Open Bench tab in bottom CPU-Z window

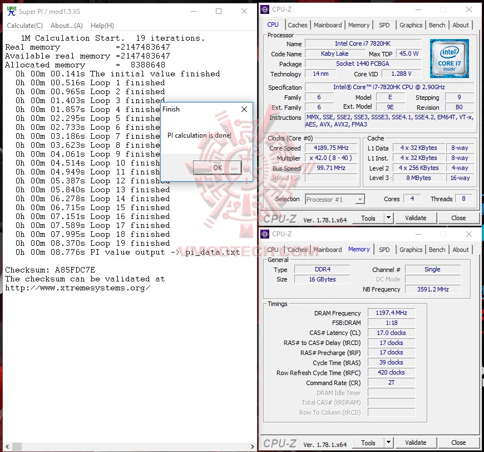tap(437, 250)
